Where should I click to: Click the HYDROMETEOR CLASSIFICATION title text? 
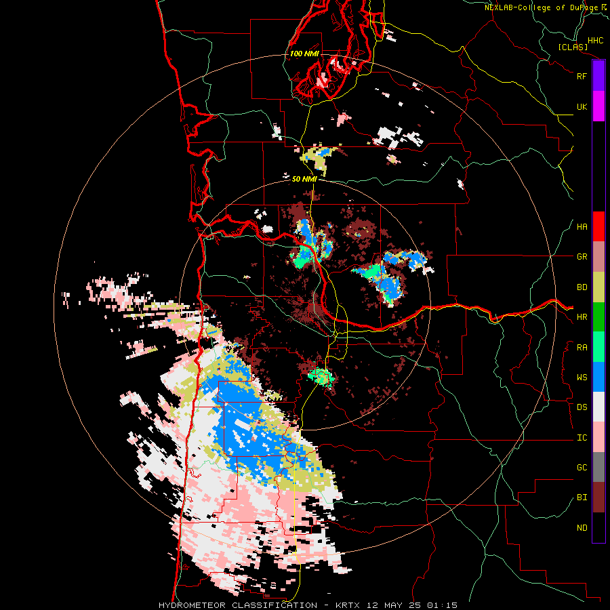[x=238, y=605]
